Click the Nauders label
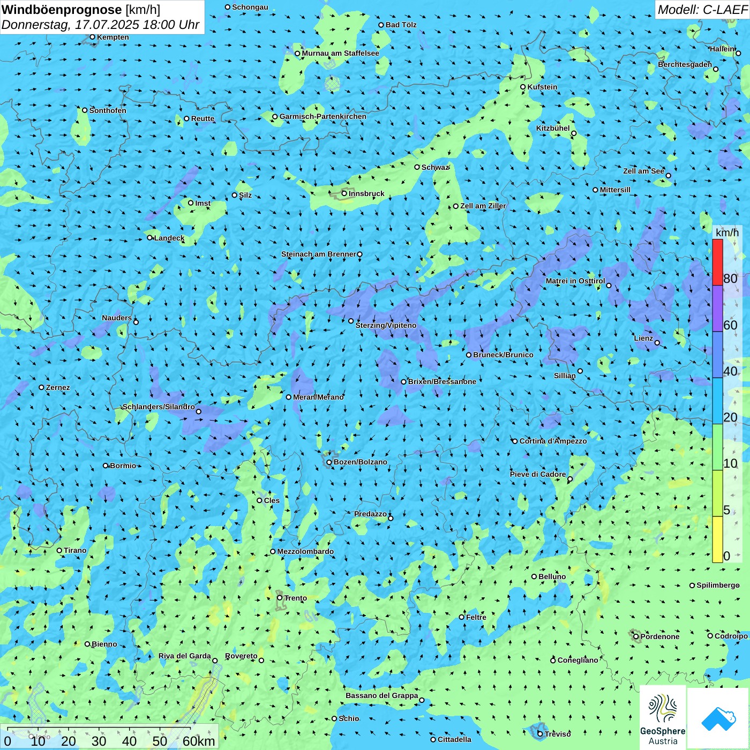Viewport: 750px width, 750px height. pyautogui.click(x=117, y=318)
